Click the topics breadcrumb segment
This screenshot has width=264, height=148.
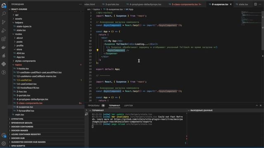97,9
